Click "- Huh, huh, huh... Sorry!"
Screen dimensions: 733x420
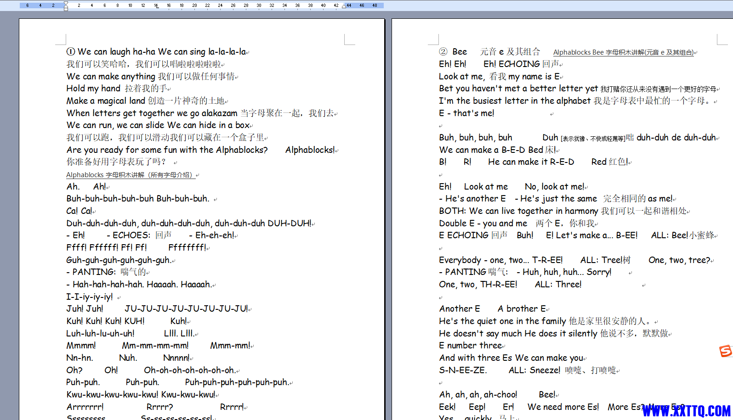(x=564, y=272)
